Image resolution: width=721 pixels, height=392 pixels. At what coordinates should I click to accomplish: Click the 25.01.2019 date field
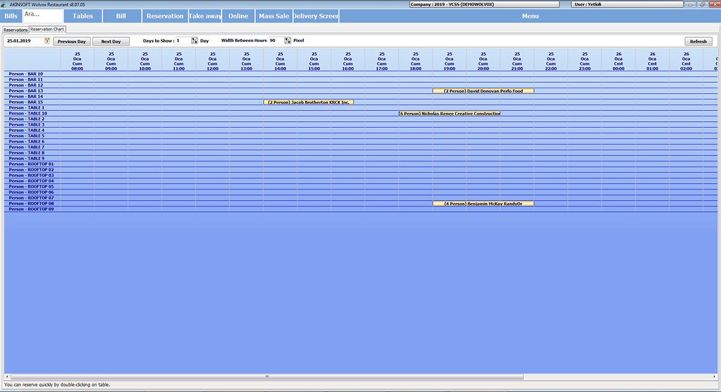tap(25, 41)
